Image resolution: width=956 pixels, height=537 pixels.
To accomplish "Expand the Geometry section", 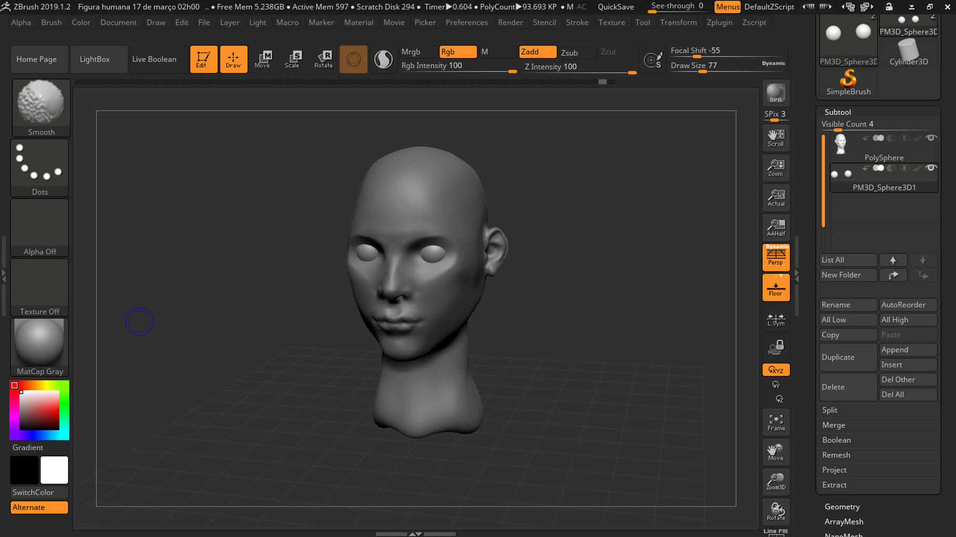I will pos(842,507).
